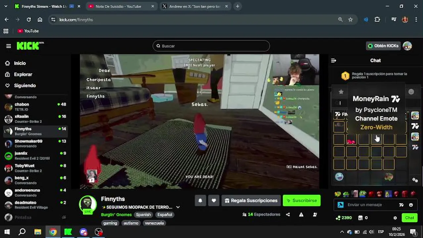This screenshot has width=423, height=238.
Task: Open Chrome tab search dropdown arrow
Action: (x=7, y=6)
